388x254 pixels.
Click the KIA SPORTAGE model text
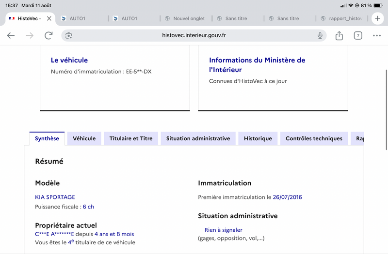55,197
